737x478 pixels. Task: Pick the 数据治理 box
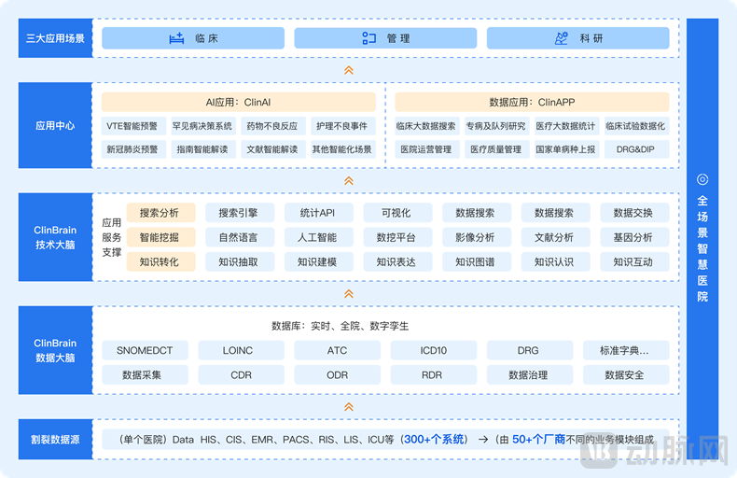tap(530, 374)
